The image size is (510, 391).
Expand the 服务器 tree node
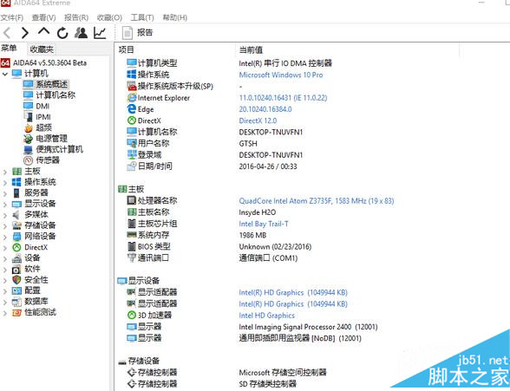(5, 193)
